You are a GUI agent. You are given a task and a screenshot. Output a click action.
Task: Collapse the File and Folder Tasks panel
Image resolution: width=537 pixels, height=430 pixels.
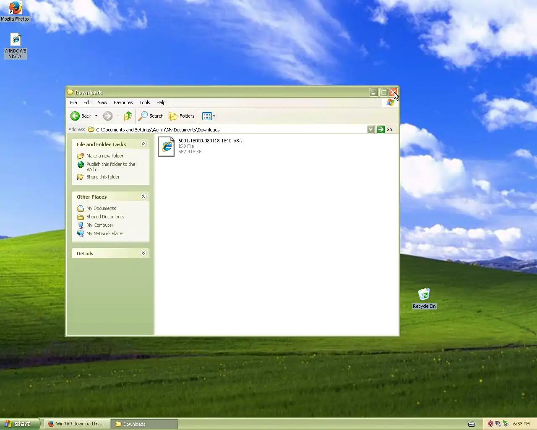click(143, 144)
